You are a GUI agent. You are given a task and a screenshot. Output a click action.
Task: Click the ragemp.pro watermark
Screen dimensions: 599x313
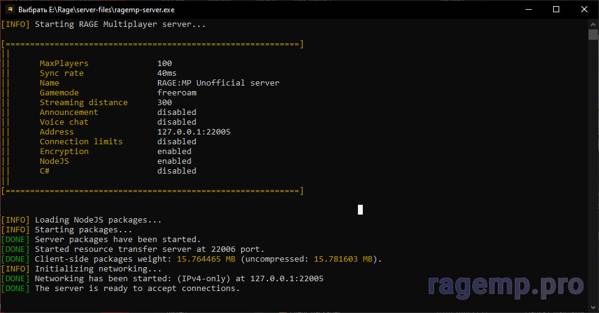(x=505, y=285)
